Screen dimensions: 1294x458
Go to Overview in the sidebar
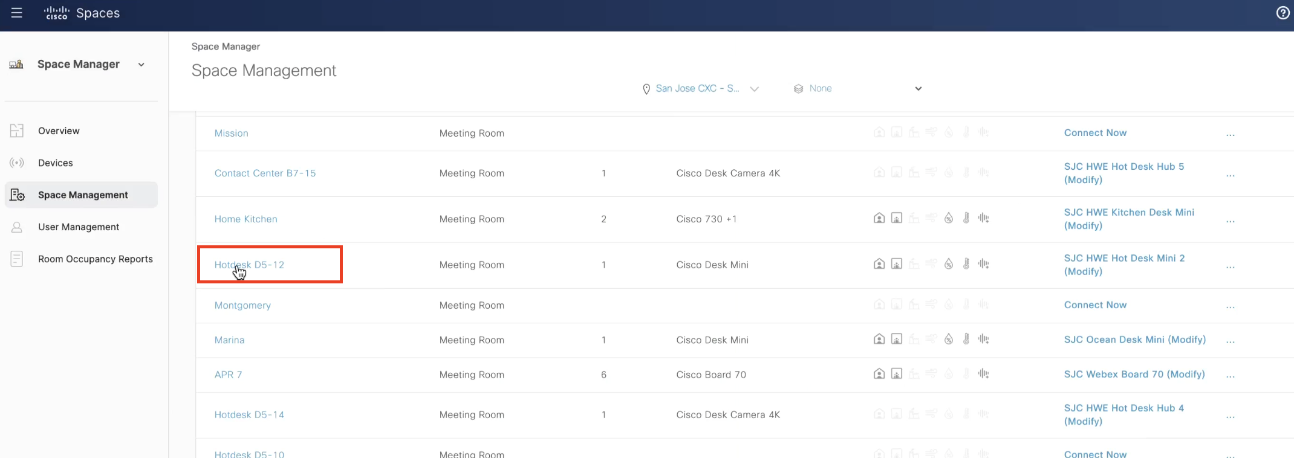click(59, 131)
